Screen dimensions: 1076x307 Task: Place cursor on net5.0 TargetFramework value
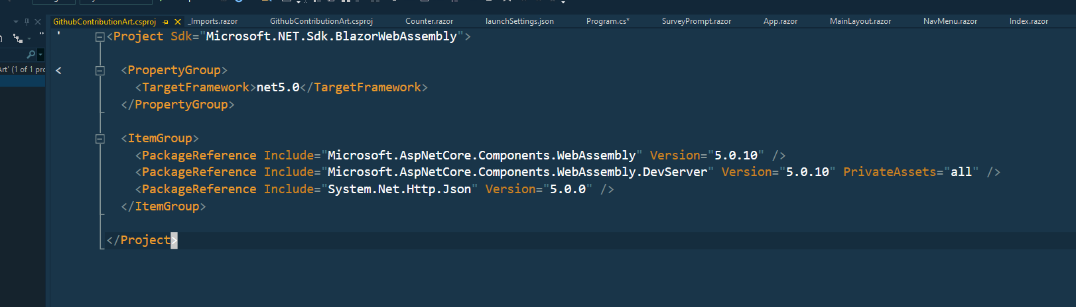tap(278, 87)
